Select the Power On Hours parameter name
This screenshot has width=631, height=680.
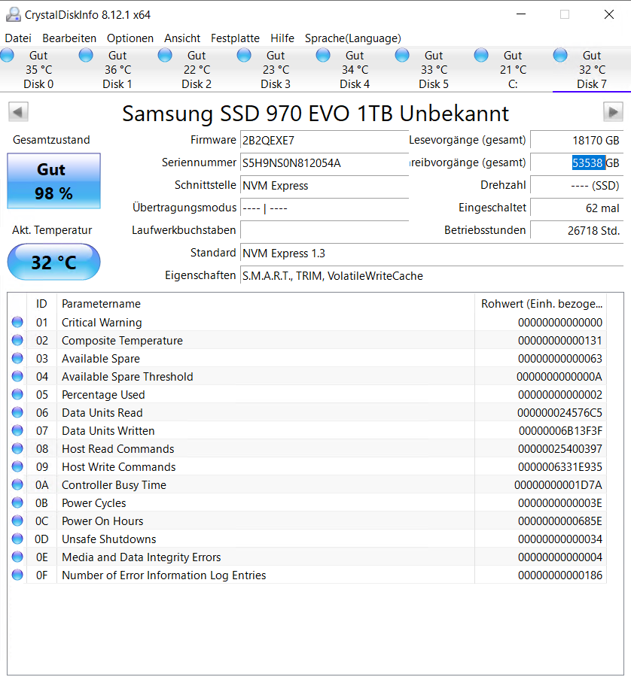(102, 521)
